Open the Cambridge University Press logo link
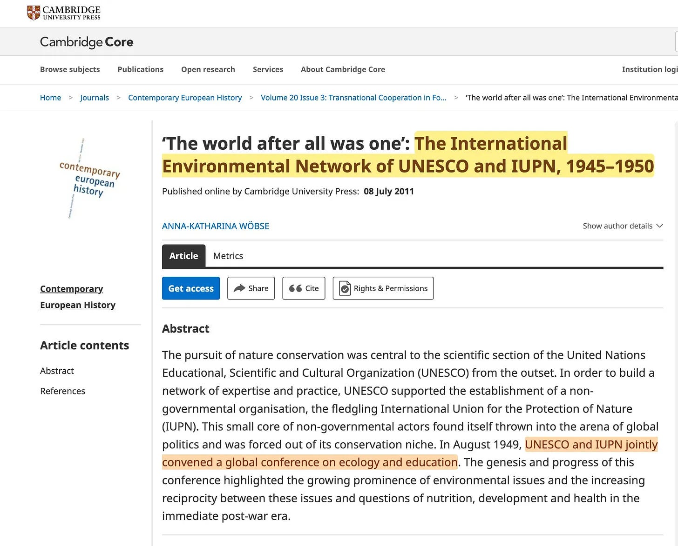678x546 pixels. (64, 13)
